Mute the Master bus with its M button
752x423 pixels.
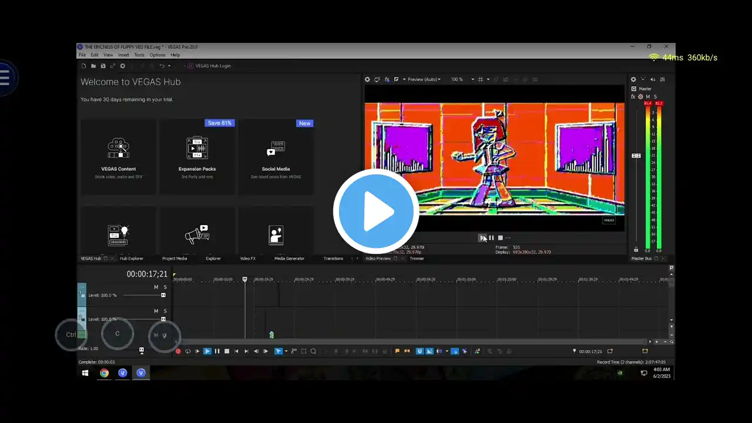coord(648,96)
